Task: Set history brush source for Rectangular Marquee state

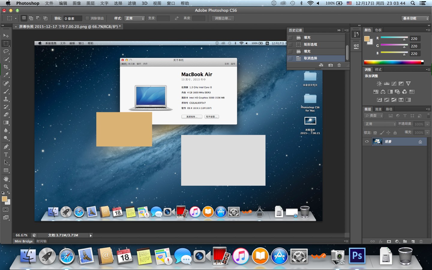Action: coord(290,44)
